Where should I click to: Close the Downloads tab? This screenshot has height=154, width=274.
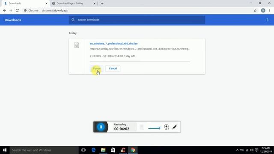(47, 3)
